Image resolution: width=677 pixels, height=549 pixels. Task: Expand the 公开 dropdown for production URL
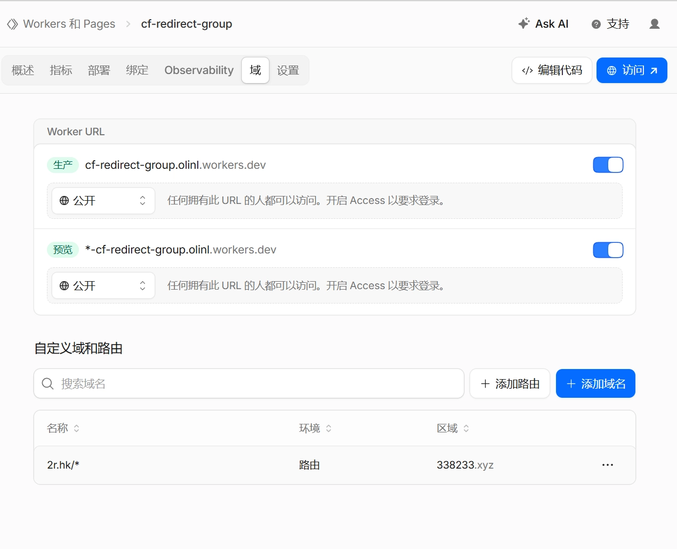[103, 201]
